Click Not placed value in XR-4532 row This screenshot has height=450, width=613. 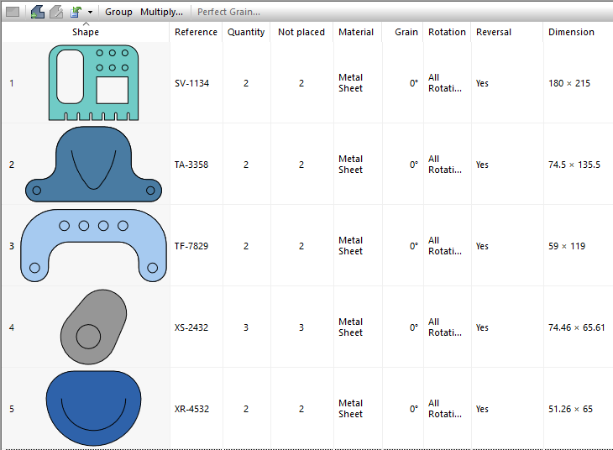click(x=301, y=409)
